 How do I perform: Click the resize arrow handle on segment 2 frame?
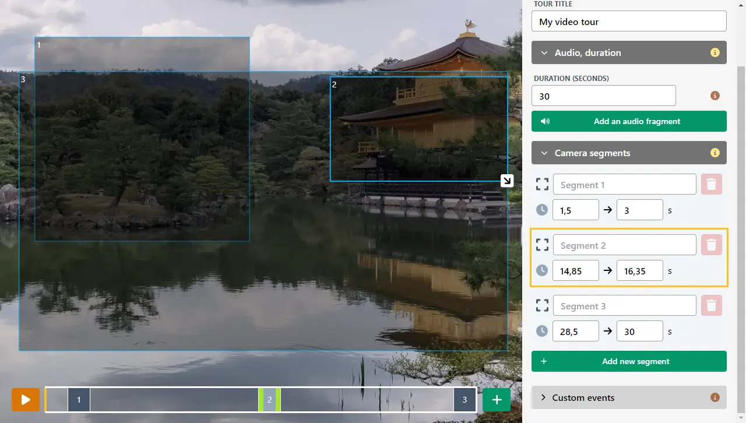coord(506,181)
